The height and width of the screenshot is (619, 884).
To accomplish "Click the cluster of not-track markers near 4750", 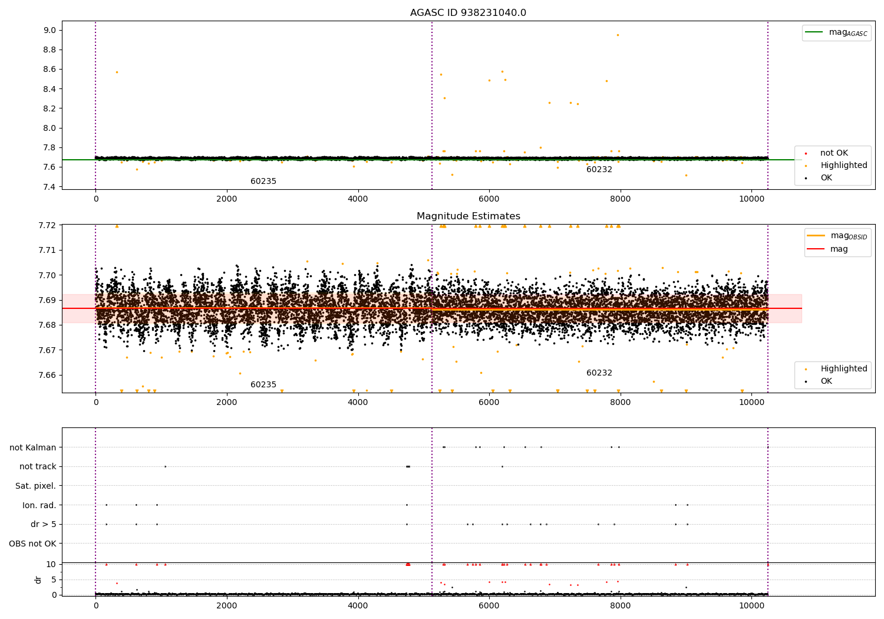I will pyautogui.click(x=408, y=466).
